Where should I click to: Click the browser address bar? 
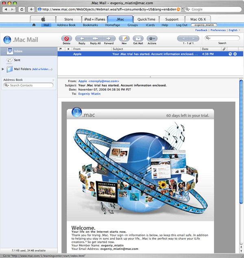pos(109,9)
